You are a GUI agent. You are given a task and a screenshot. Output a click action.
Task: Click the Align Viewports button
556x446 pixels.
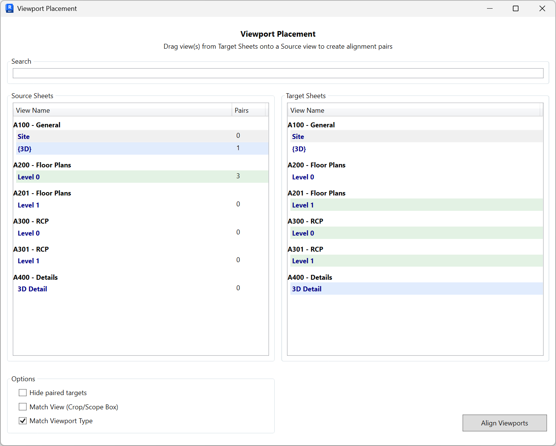click(505, 423)
